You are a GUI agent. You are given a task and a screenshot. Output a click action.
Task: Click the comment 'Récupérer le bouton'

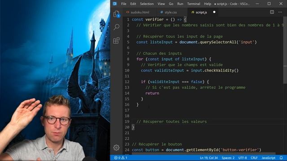click(x=160, y=144)
